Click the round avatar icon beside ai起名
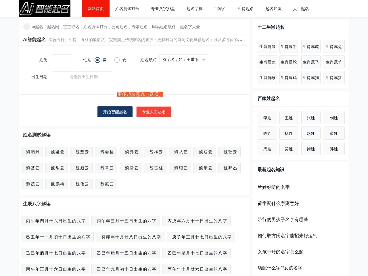The image size is (368, 276). (x=27, y=27)
